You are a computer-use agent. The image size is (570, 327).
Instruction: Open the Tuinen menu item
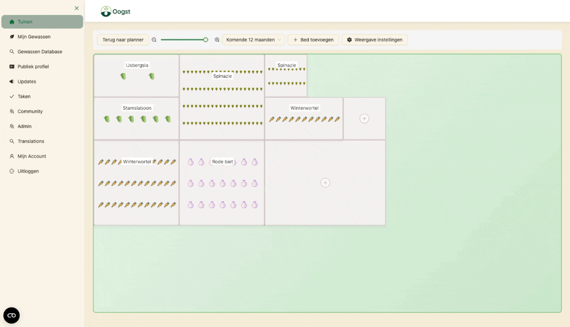tap(42, 22)
